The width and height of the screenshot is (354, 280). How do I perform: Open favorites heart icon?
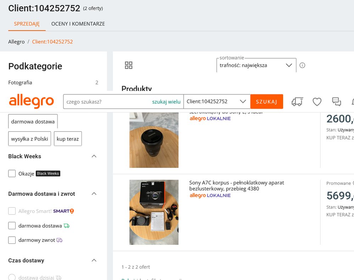pos(317,102)
